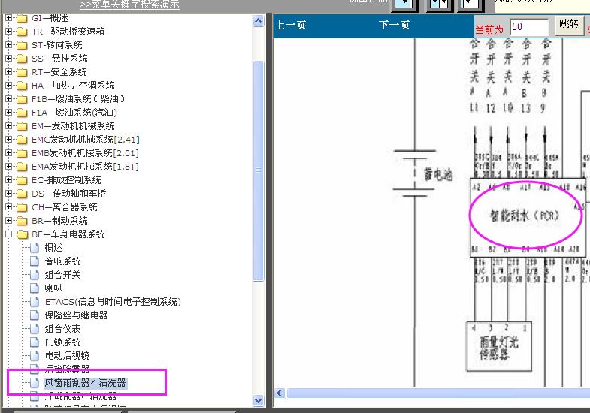
Task: Click the folder icon for F1A—燃油系统(汽油)
Action: click(x=22, y=113)
